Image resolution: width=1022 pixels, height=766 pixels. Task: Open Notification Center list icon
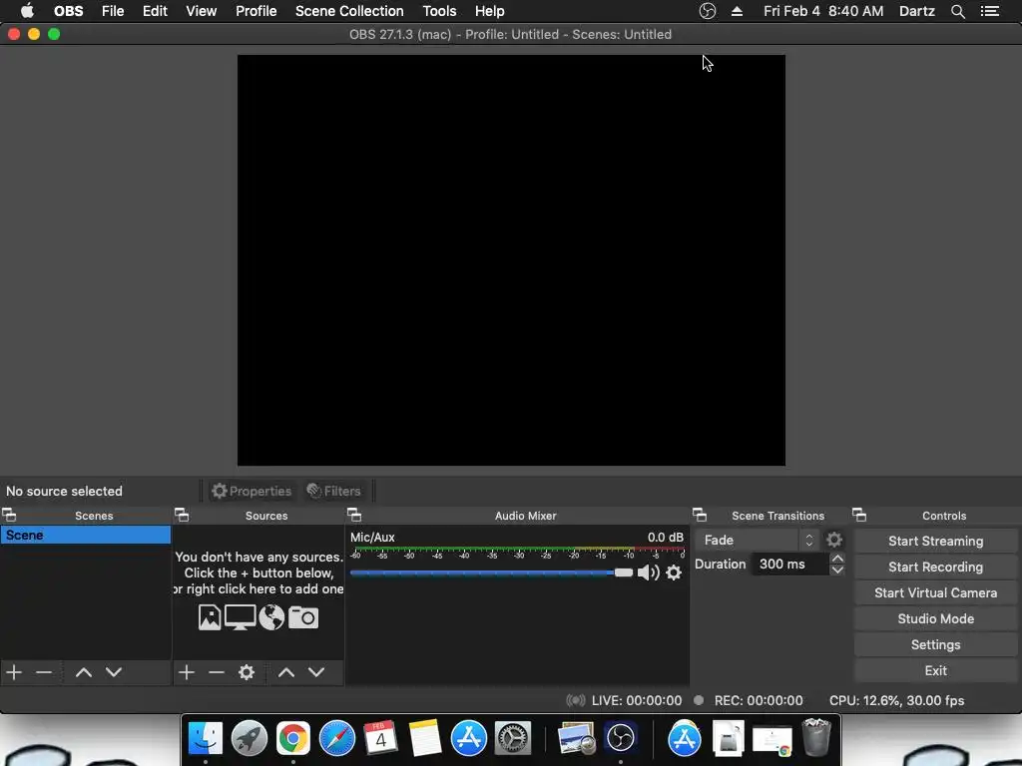pos(990,11)
